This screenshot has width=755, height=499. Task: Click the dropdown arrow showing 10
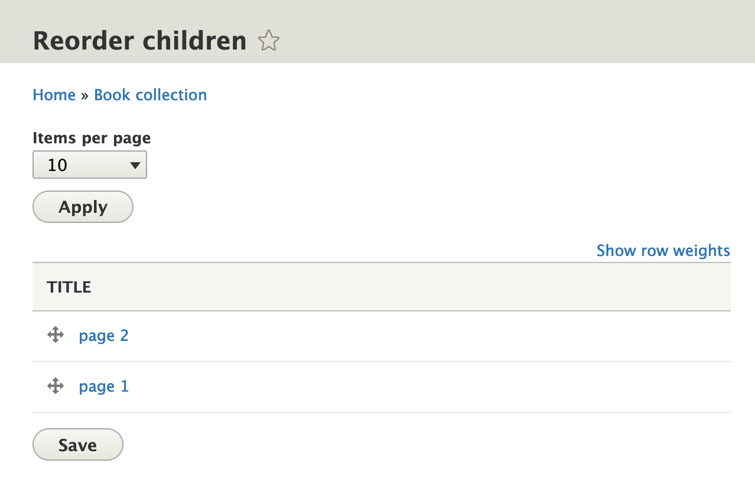pos(135,165)
